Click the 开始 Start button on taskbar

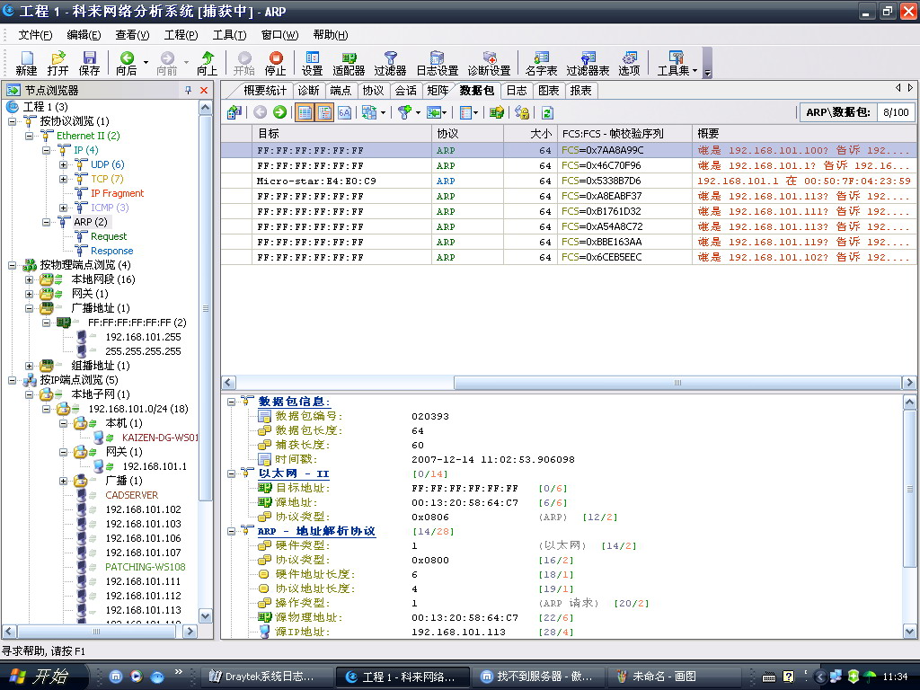click(40, 677)
